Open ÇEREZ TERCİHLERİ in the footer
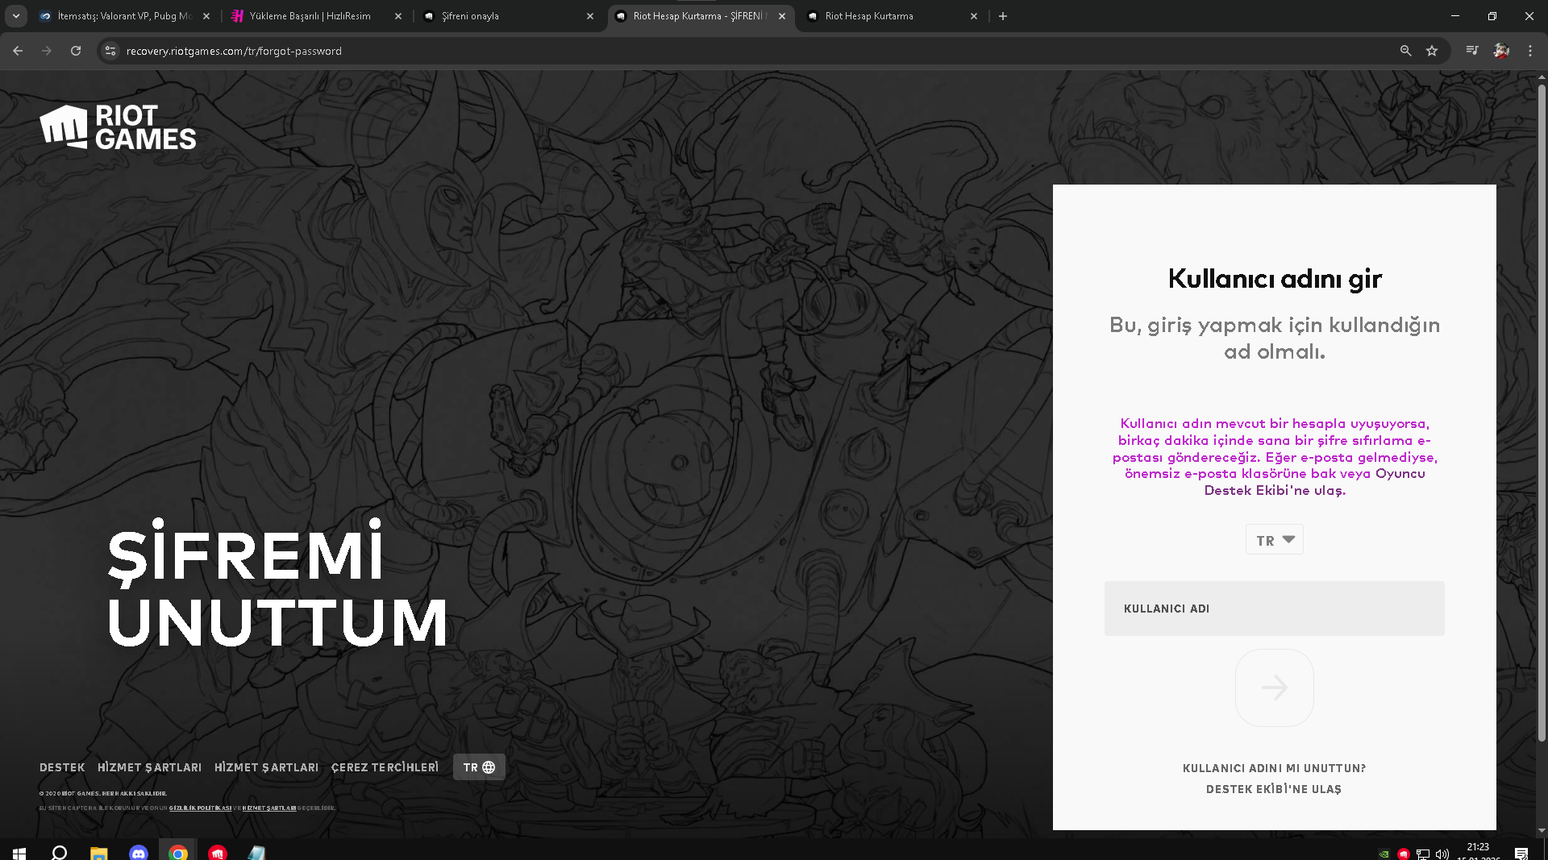 [x=385, y=767]
